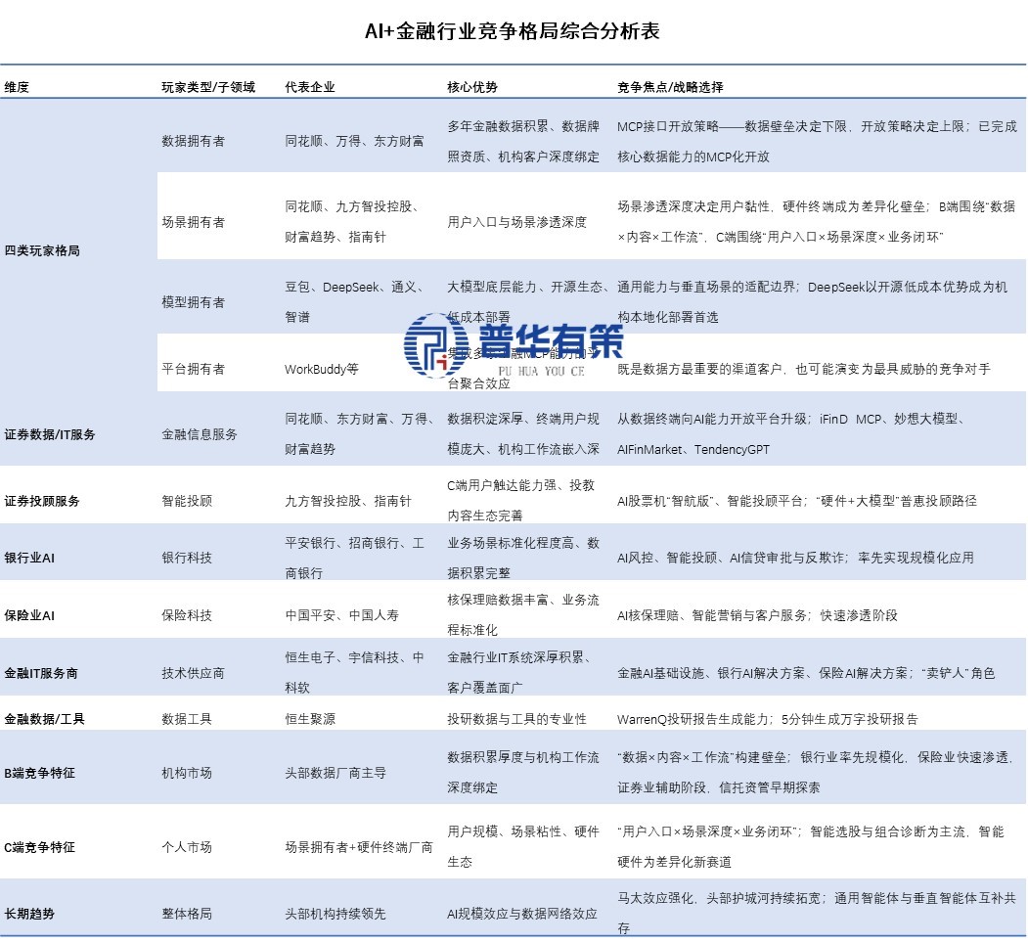The image size is (1028, 943).
Task: Click the '银行业AI' row label
Action: coord(29,558)
